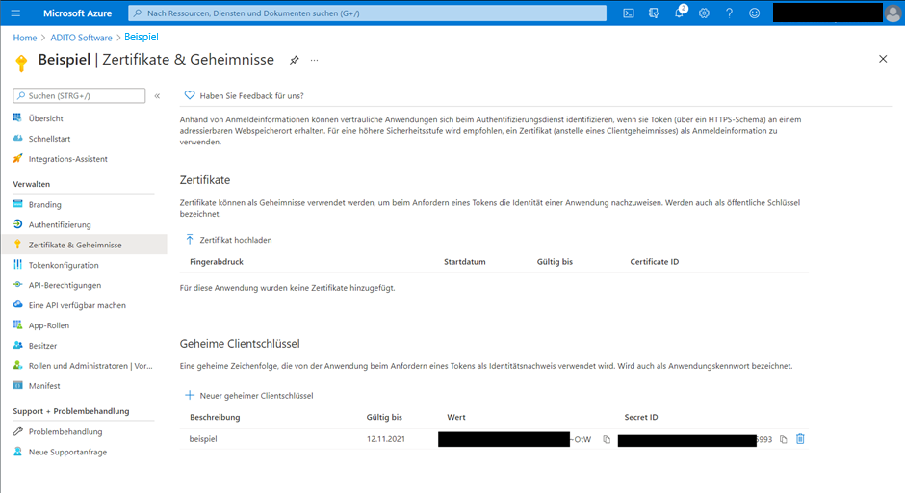Image resolution: width=905 pixels, height=493 pixels.
Task: Go to Home breadcrumb
Action: 25,38
